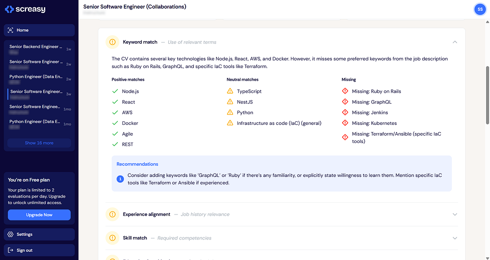Click the Experience alignment warning icon
Viewport: 490px width, 260px height.
(x=112, y=214)
